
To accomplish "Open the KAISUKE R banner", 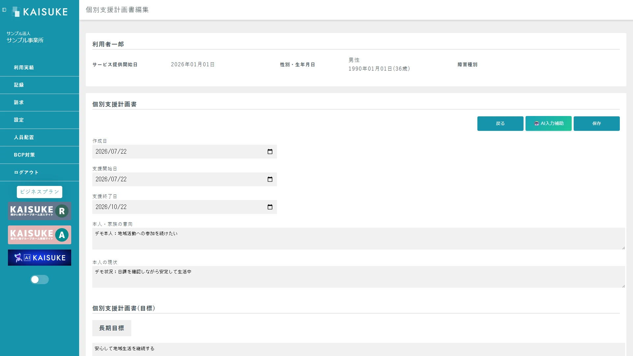I will tap(40, 211).
